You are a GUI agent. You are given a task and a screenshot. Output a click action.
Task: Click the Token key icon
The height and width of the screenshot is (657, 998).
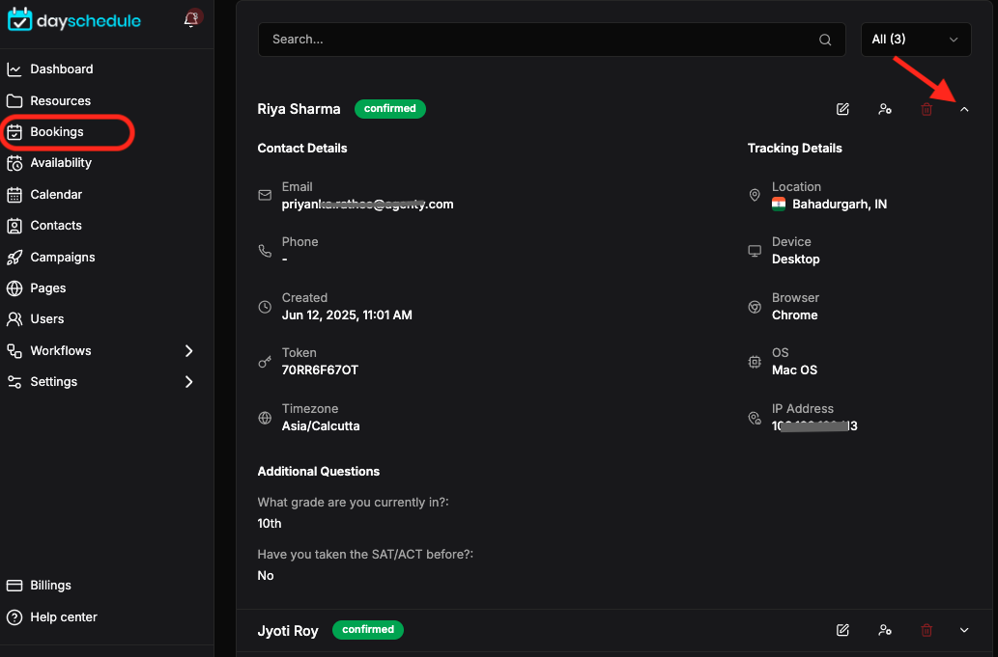coord(265,362)
